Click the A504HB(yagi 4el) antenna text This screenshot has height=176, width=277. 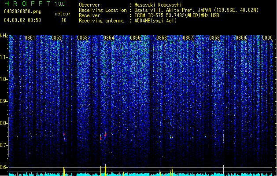pos(155,21)
